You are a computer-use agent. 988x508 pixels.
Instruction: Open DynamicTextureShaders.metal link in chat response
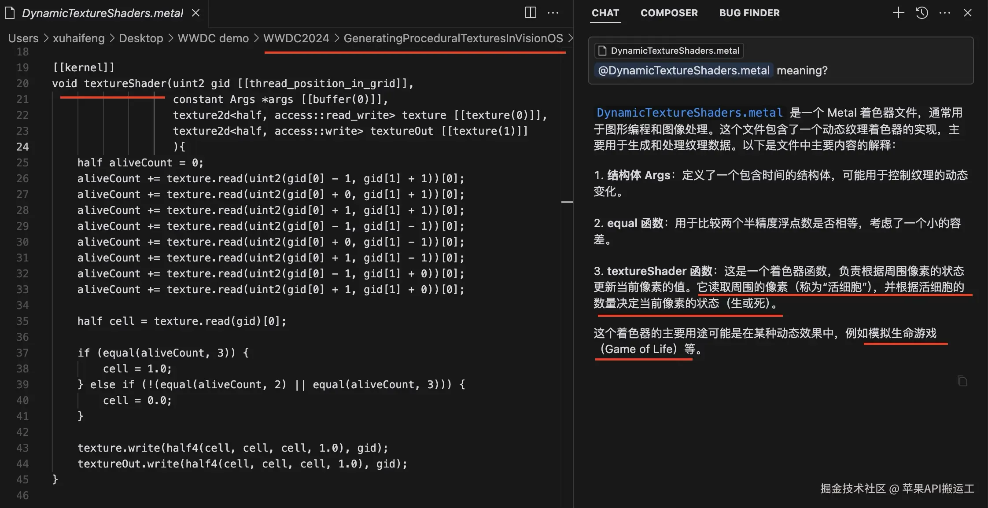click(689, 113)
